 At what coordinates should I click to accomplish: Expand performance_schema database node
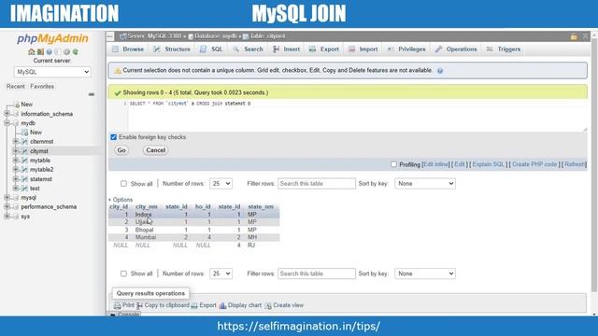(x=7, y=206)
